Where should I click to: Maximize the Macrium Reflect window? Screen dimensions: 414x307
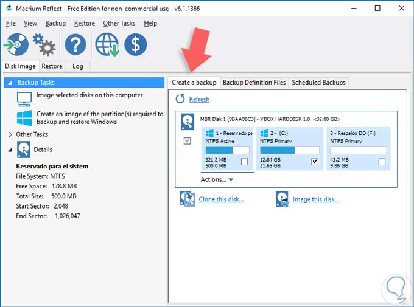pos(377,8)
